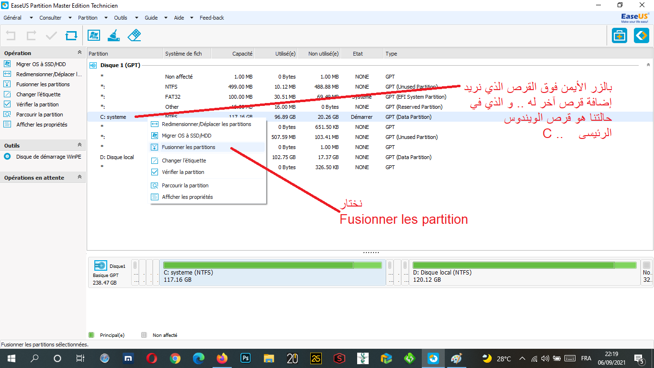Select the C: systeme (NTFS) block in disk map
Screen dimensions: 654x368
click(x=273, y=273)
